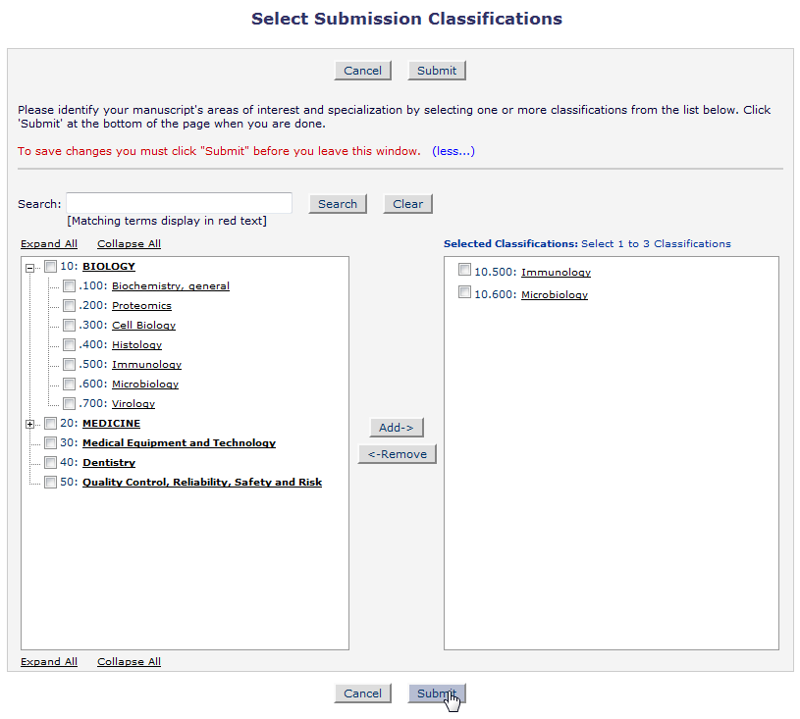Screen dimensions: 800x719
Task: Open the Virology link
Action: tap(133, 404)
